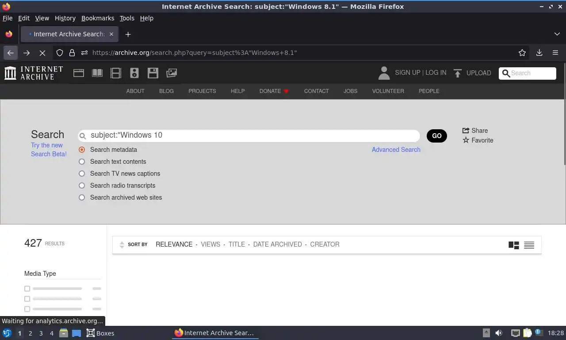Open the View menu
This screenshot has width=566, height=340.
tap(42, 18)
